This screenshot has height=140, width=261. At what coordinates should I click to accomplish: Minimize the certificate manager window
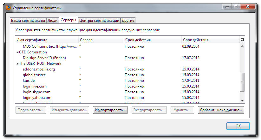(x=227, y=7)
